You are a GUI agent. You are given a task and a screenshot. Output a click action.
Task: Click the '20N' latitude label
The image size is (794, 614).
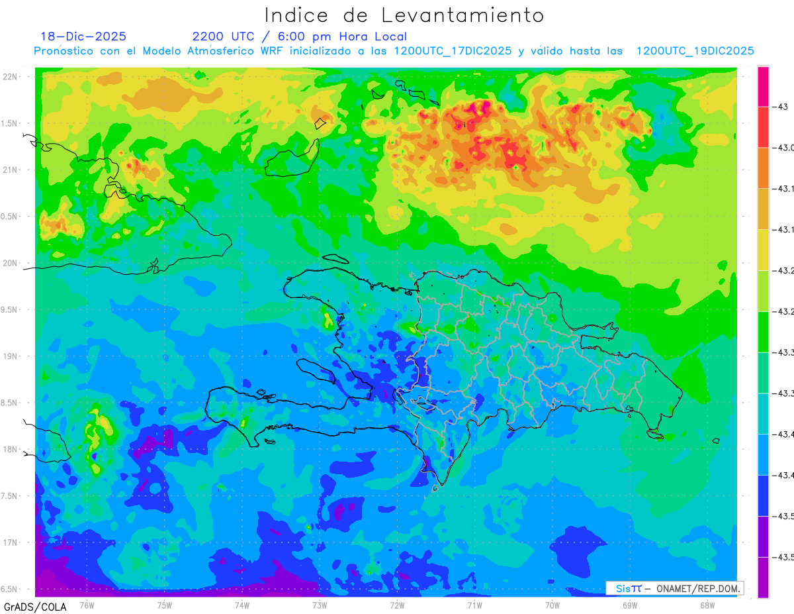pos(11,263)
